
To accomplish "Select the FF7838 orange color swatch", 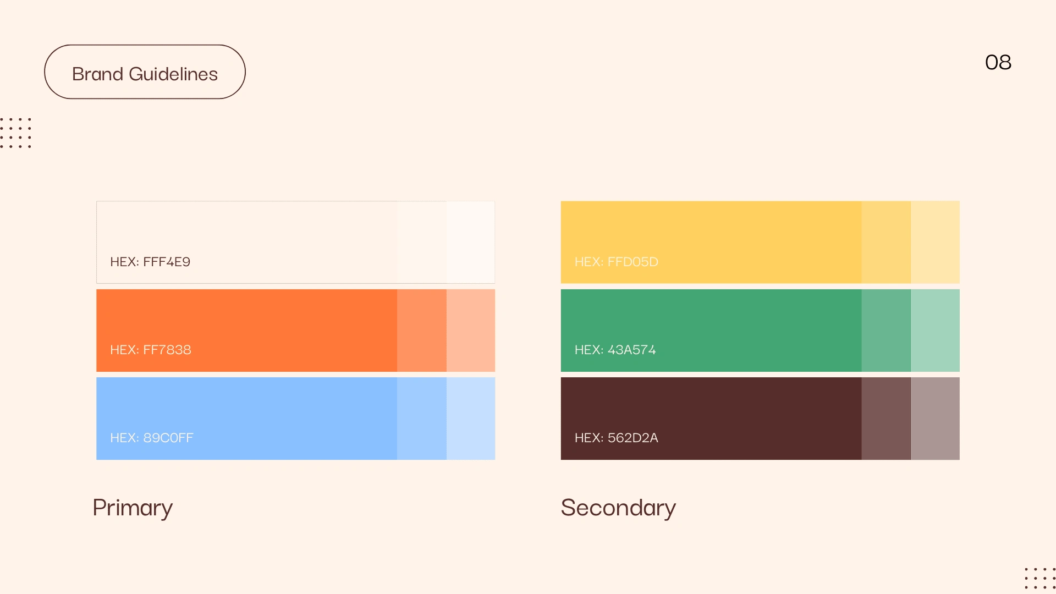I will click(247, 331).
